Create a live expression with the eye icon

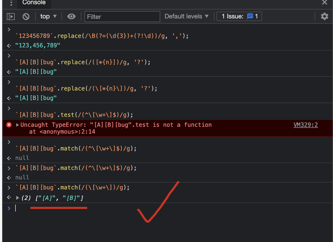(71, 16)
